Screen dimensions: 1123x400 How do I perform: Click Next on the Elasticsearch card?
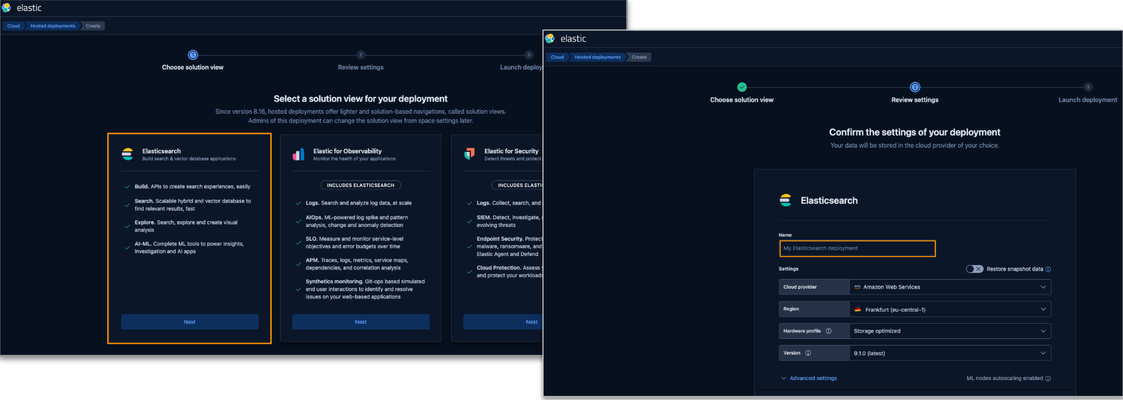click(190, 322)
